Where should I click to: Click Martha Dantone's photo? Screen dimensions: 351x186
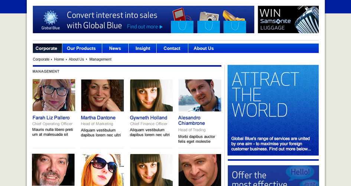click(x=102, y=95)
